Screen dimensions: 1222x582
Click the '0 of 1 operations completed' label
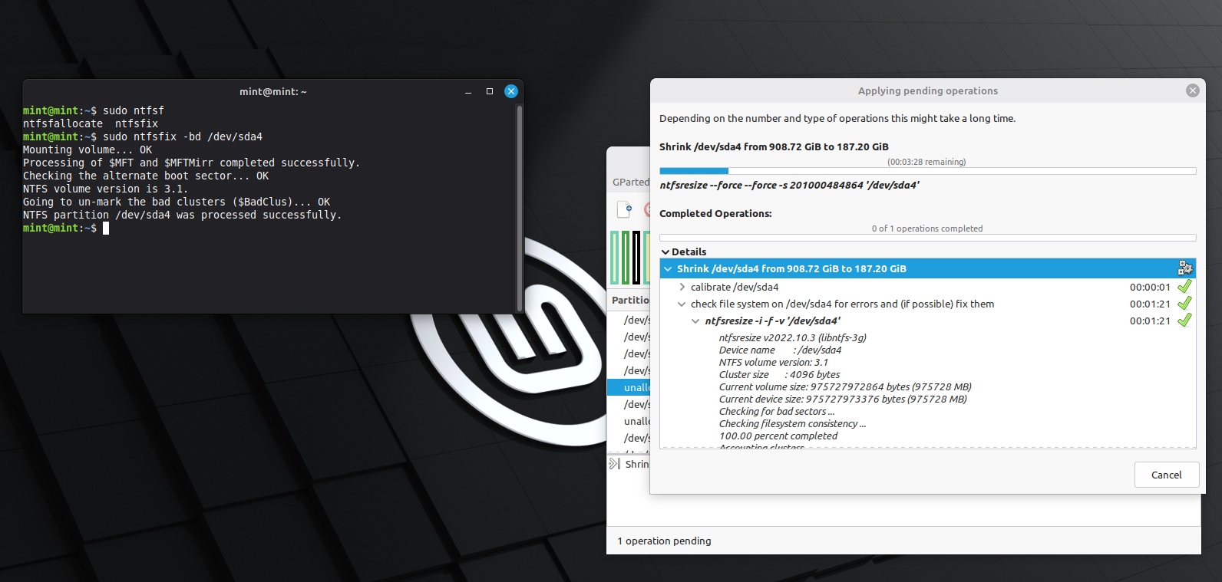[926, 229]
